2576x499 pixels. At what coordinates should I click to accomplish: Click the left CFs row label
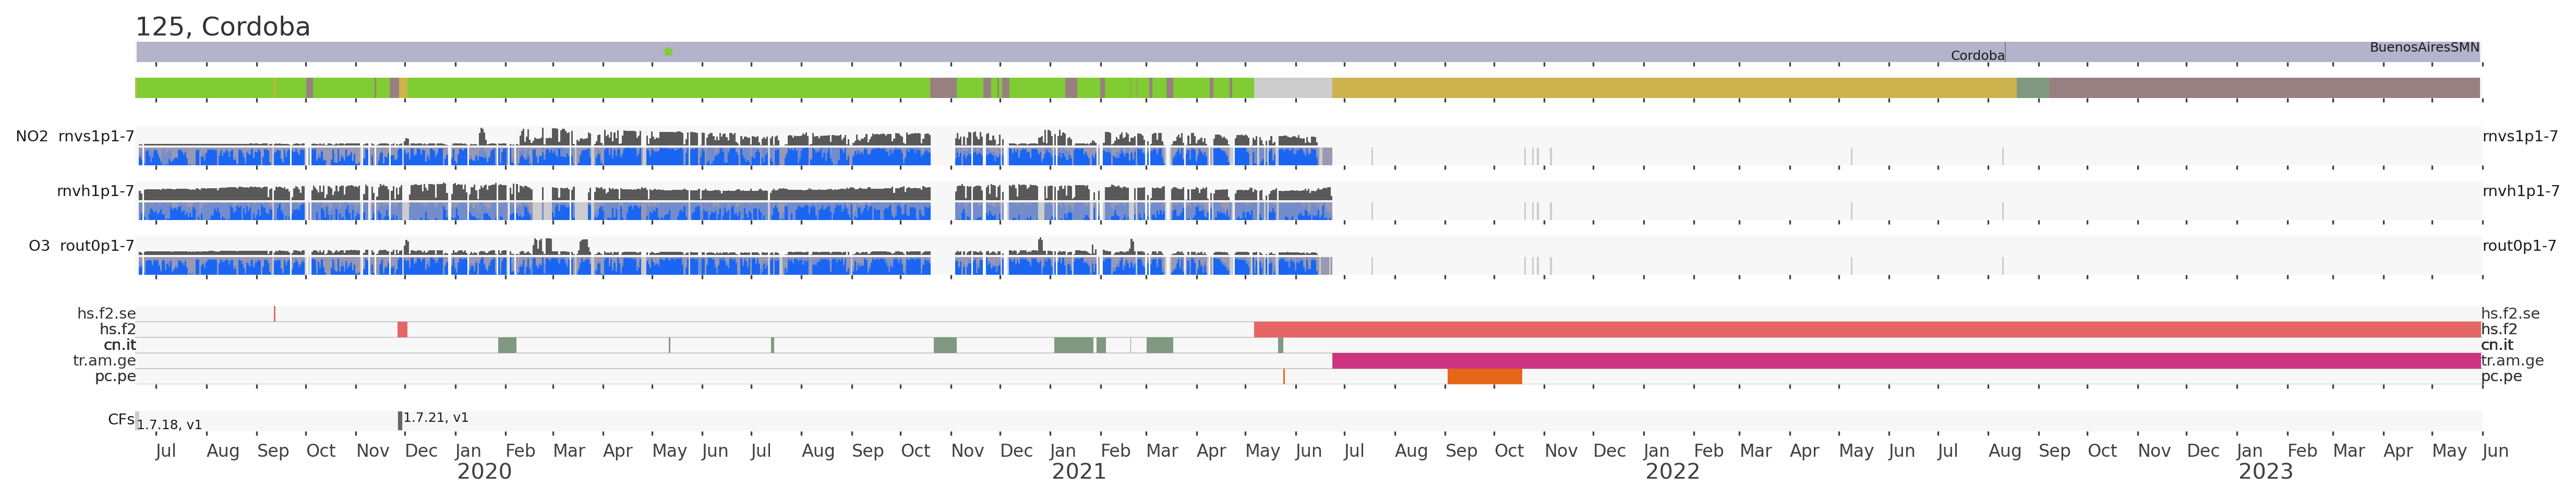120,420
